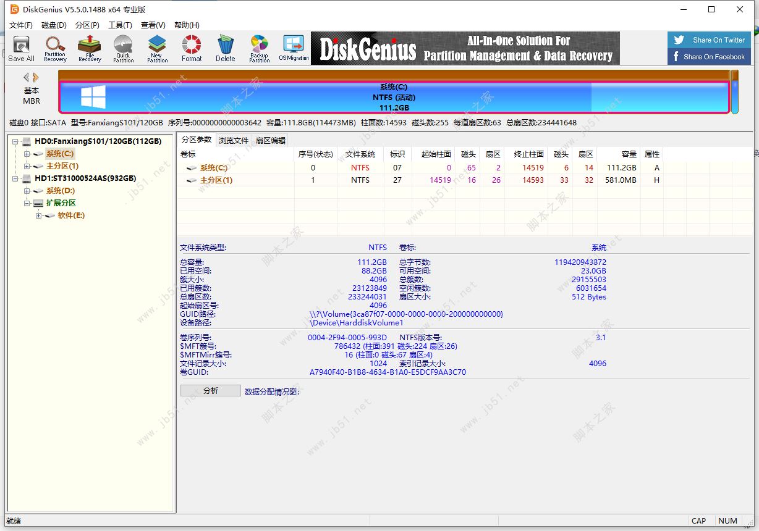Expand the 软件(E:) tree node

click(x=39, y=215)
